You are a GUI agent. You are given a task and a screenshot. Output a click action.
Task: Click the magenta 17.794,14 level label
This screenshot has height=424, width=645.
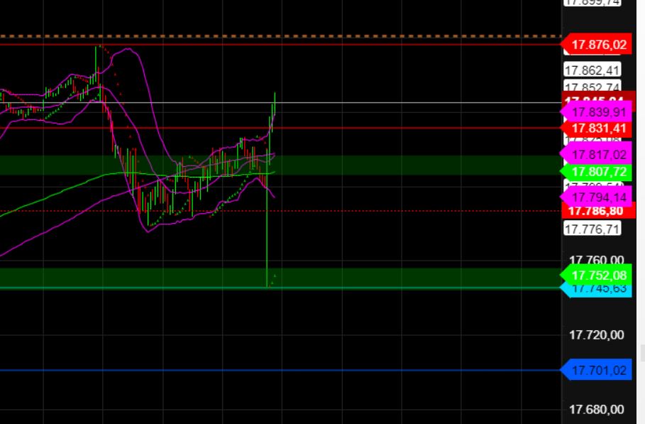click(600, 197)
